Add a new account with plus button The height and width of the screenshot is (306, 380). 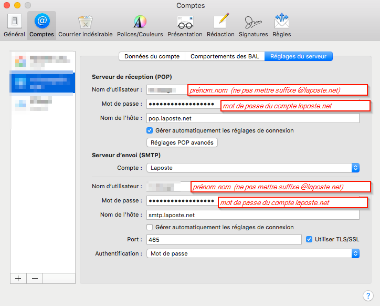tap(18, 279)
